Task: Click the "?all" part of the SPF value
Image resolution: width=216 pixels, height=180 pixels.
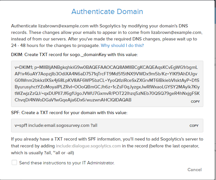Action: point(94,125)
